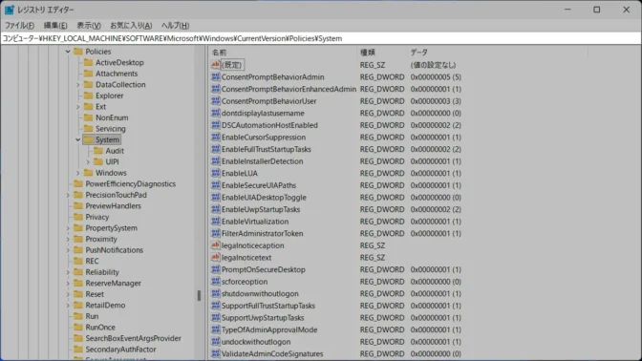The image size is (642, 361).
Task: Select the NonEnum key
Action: pos(112,117)
